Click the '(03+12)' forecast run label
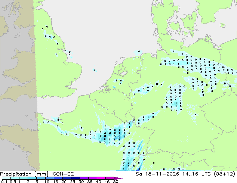237x183 pixels. (x=225, y=174)
